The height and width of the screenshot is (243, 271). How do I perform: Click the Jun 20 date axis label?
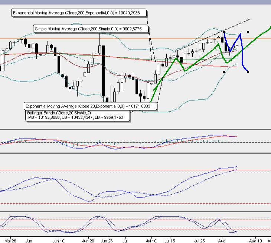click(x=88, y=241)
